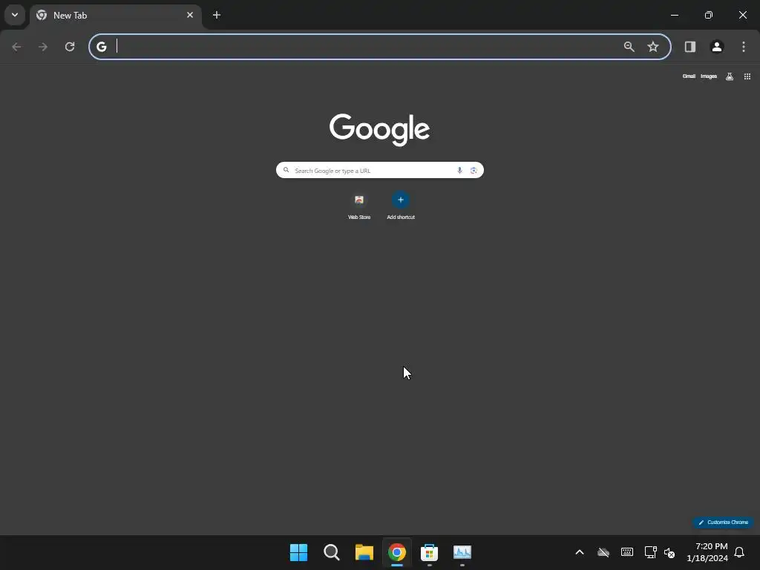Screen dimensions: 760x570
Task: Open the notifications bell
Action: [x=739, y=552]
